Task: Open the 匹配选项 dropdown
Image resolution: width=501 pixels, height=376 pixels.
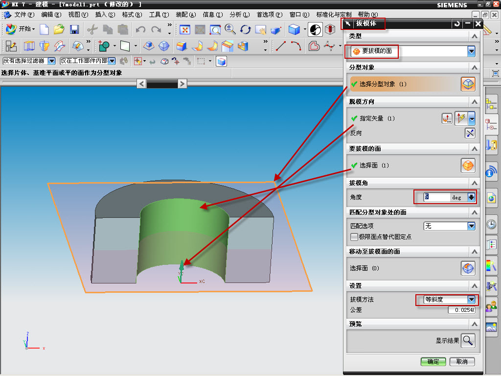Action: (471, 226)
